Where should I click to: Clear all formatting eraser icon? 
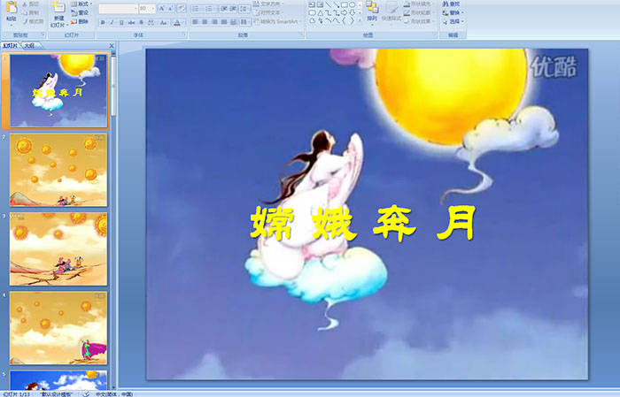(x=181, y=8)
